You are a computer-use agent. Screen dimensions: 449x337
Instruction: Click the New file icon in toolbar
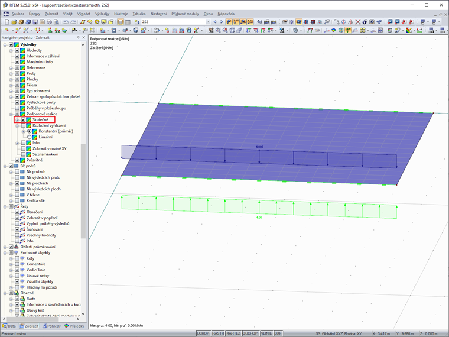pyautogui.click(x=7, y=22)
